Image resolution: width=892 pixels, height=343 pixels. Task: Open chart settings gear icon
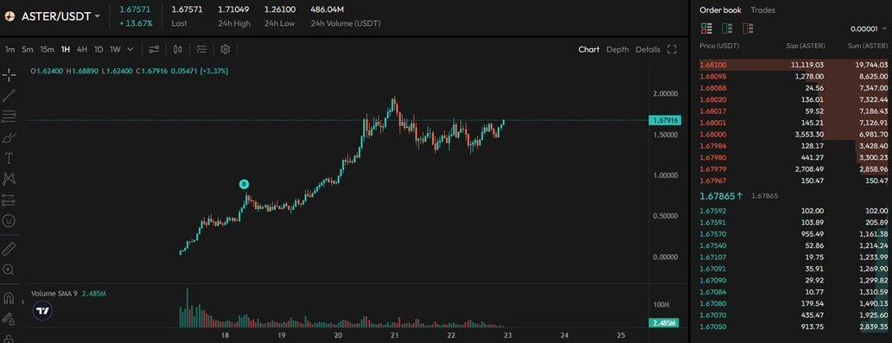(226, 49)
